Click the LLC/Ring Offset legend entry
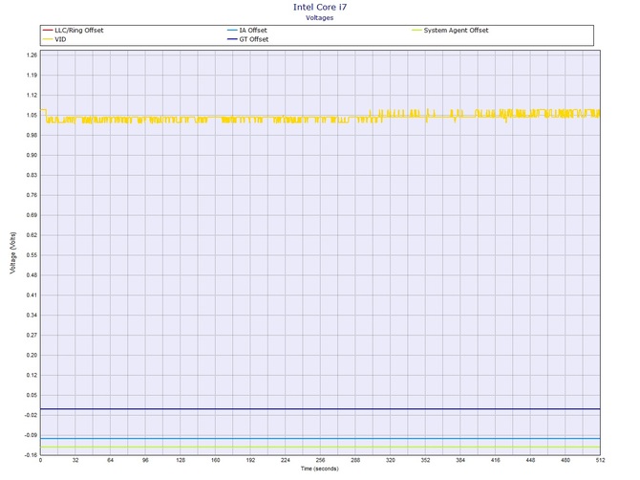This screenshot has width=640, height=480. [73, 31]
